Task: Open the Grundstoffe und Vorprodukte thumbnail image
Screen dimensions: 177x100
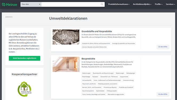Action: (x=66, y=37)
